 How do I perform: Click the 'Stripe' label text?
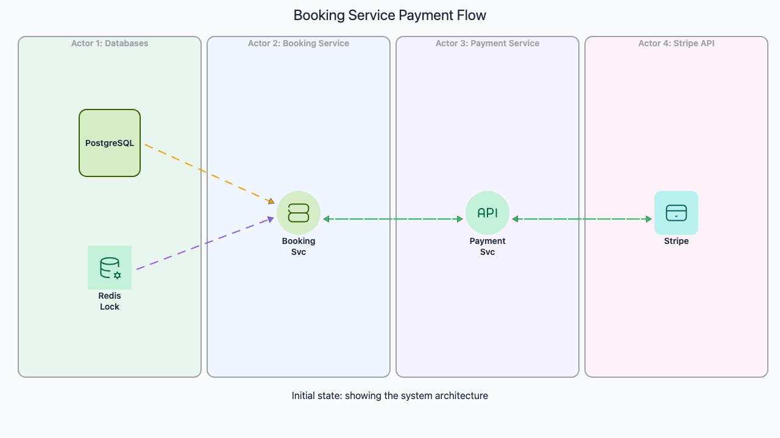click(676, 241)
